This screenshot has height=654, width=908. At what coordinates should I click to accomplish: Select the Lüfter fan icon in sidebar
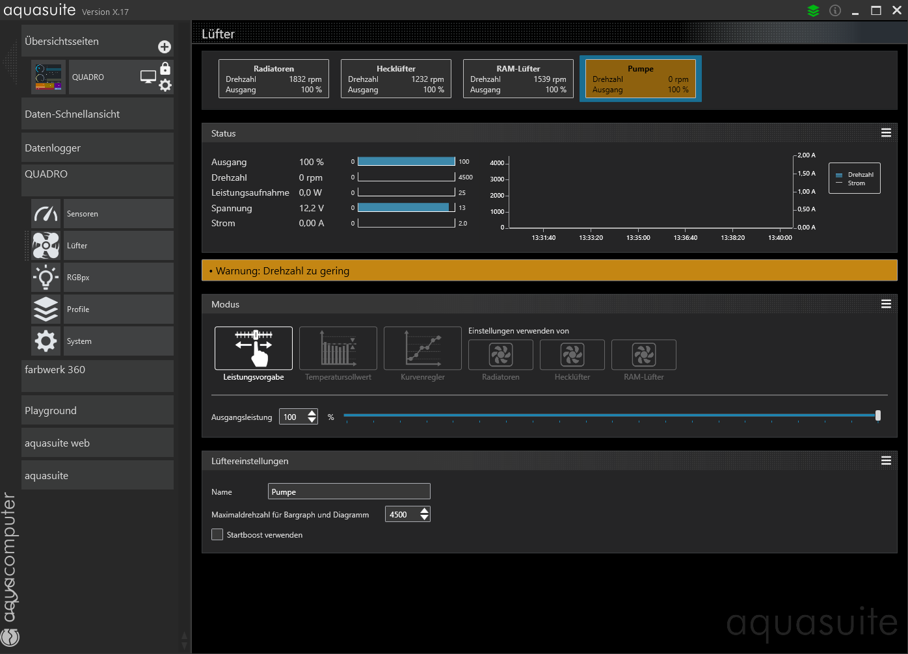pos(46,246)
